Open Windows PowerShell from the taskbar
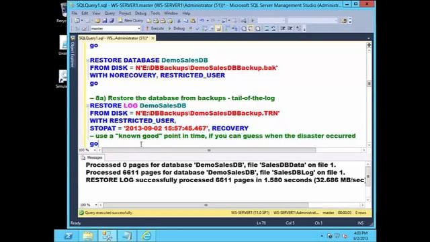The image size is (430, 242). coord(68,236)
